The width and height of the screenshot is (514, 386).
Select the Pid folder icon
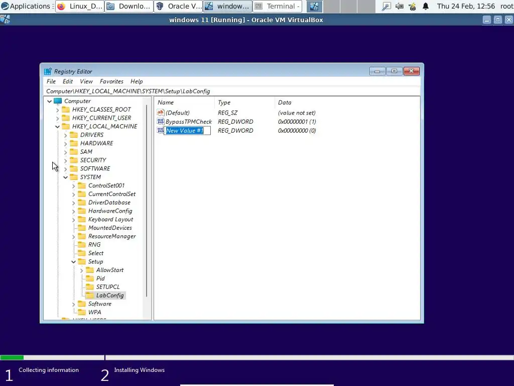pyautogui.click(x=90, y=278)
